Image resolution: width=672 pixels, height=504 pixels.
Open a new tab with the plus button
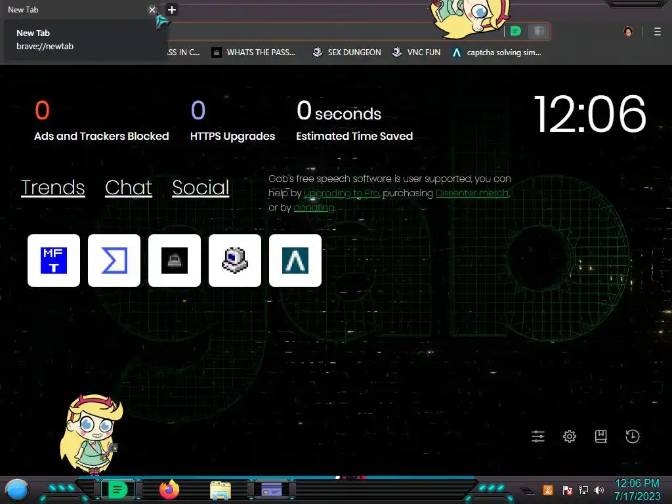[172, 10]
